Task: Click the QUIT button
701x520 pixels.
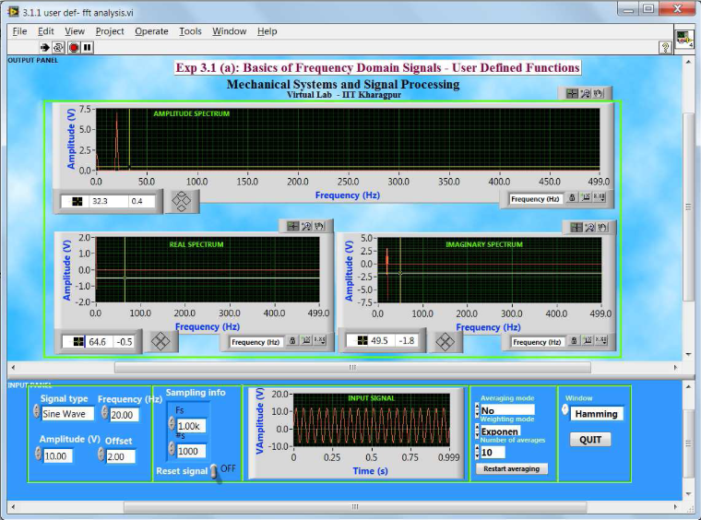Action: click(x=590, y=440)
